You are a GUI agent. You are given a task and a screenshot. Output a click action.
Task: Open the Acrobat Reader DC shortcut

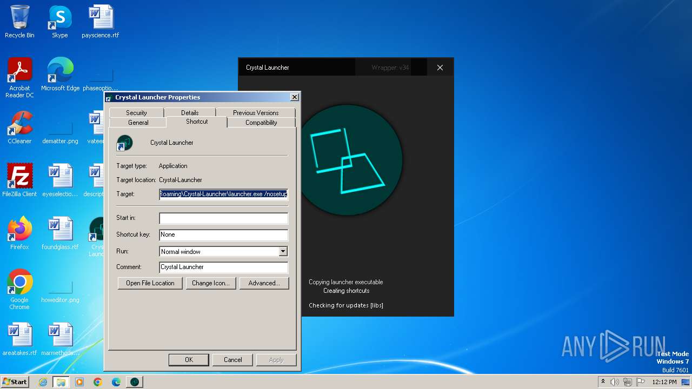click(19, 78)
